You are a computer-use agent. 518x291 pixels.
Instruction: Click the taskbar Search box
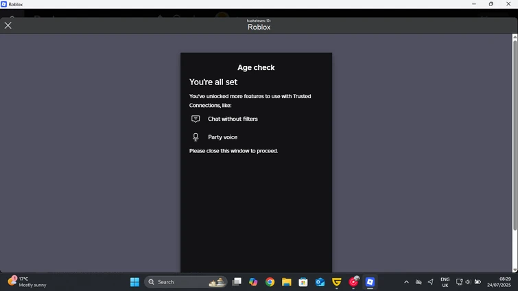pos(186,282)
